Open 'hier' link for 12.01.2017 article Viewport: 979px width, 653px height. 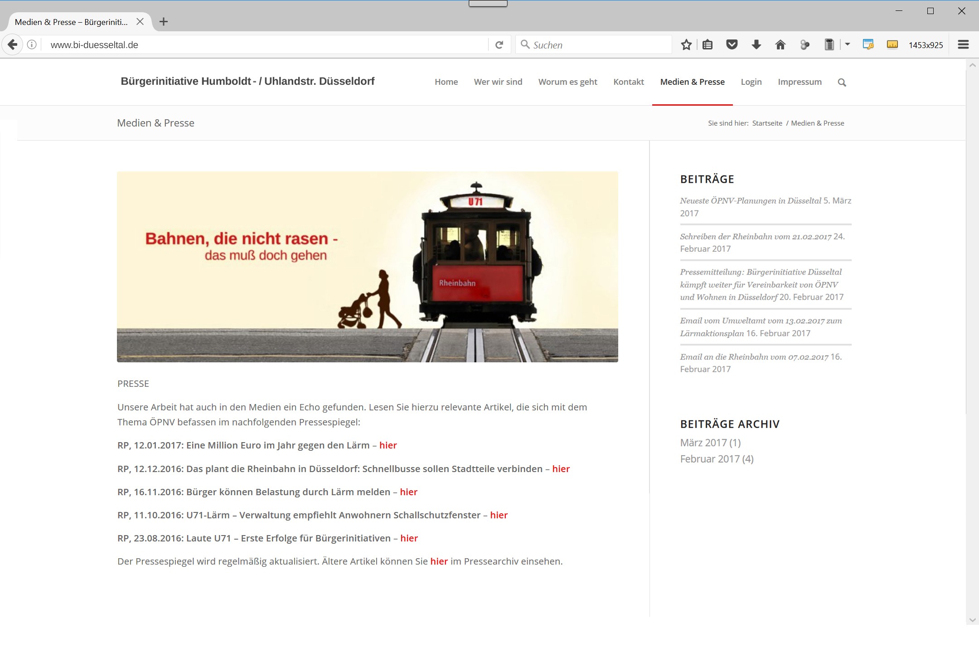click(x=388, y=445)
